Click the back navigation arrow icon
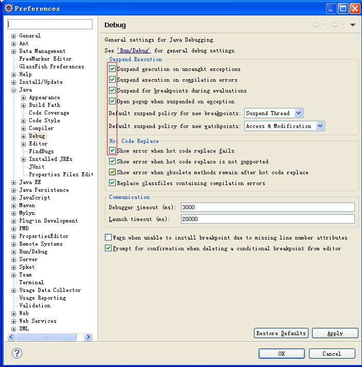The height and width of the screenshot is (367, 362). point(316,25)
